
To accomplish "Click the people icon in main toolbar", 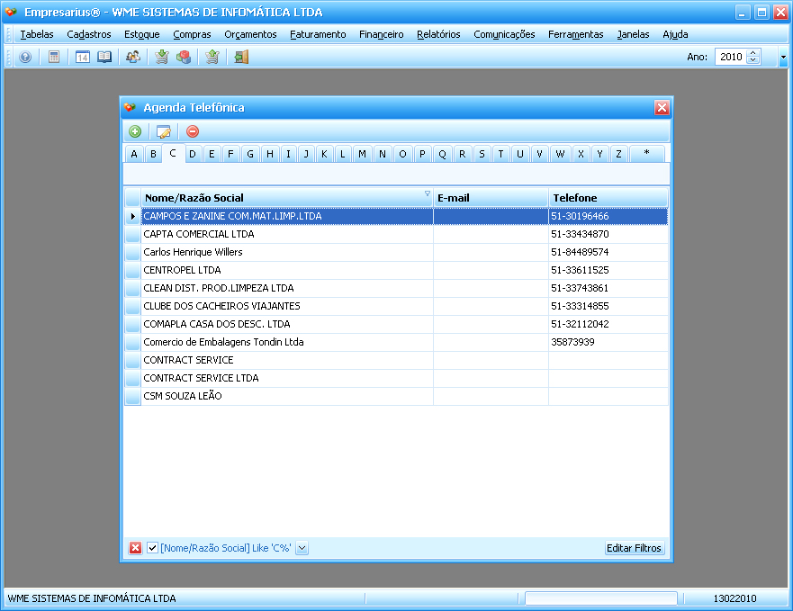I will click(x=133, y=57).
